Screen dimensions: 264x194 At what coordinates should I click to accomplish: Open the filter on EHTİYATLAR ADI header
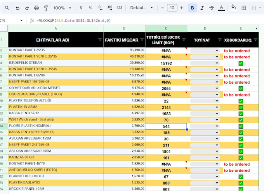point(100,40)
